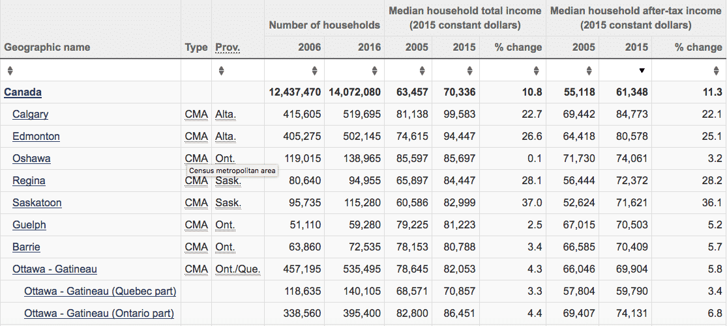Sort total income 2005 column
The width and height of the screenshot is (727, 326).
click(423, 71)
